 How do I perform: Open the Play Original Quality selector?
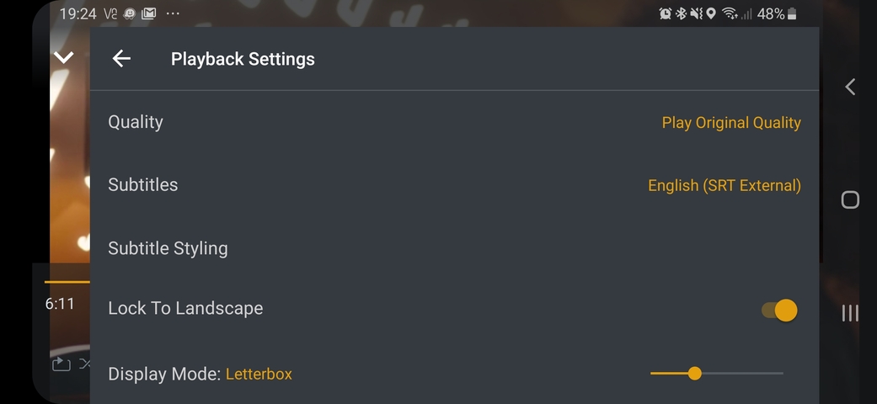730,123
